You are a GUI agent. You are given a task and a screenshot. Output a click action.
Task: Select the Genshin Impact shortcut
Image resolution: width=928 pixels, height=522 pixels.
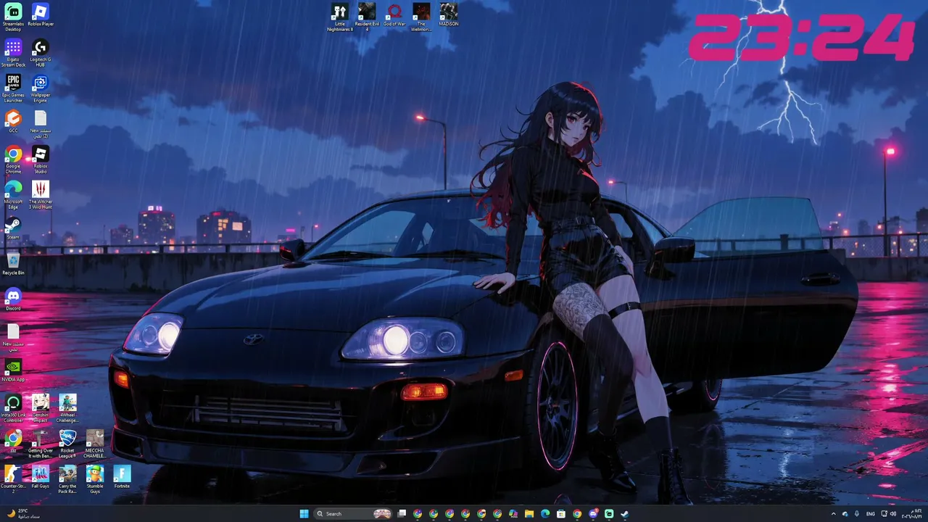pyautogui.click(x=41, y=408)
